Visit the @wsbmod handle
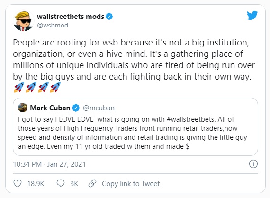270x198 pixels. coord(53,25)
